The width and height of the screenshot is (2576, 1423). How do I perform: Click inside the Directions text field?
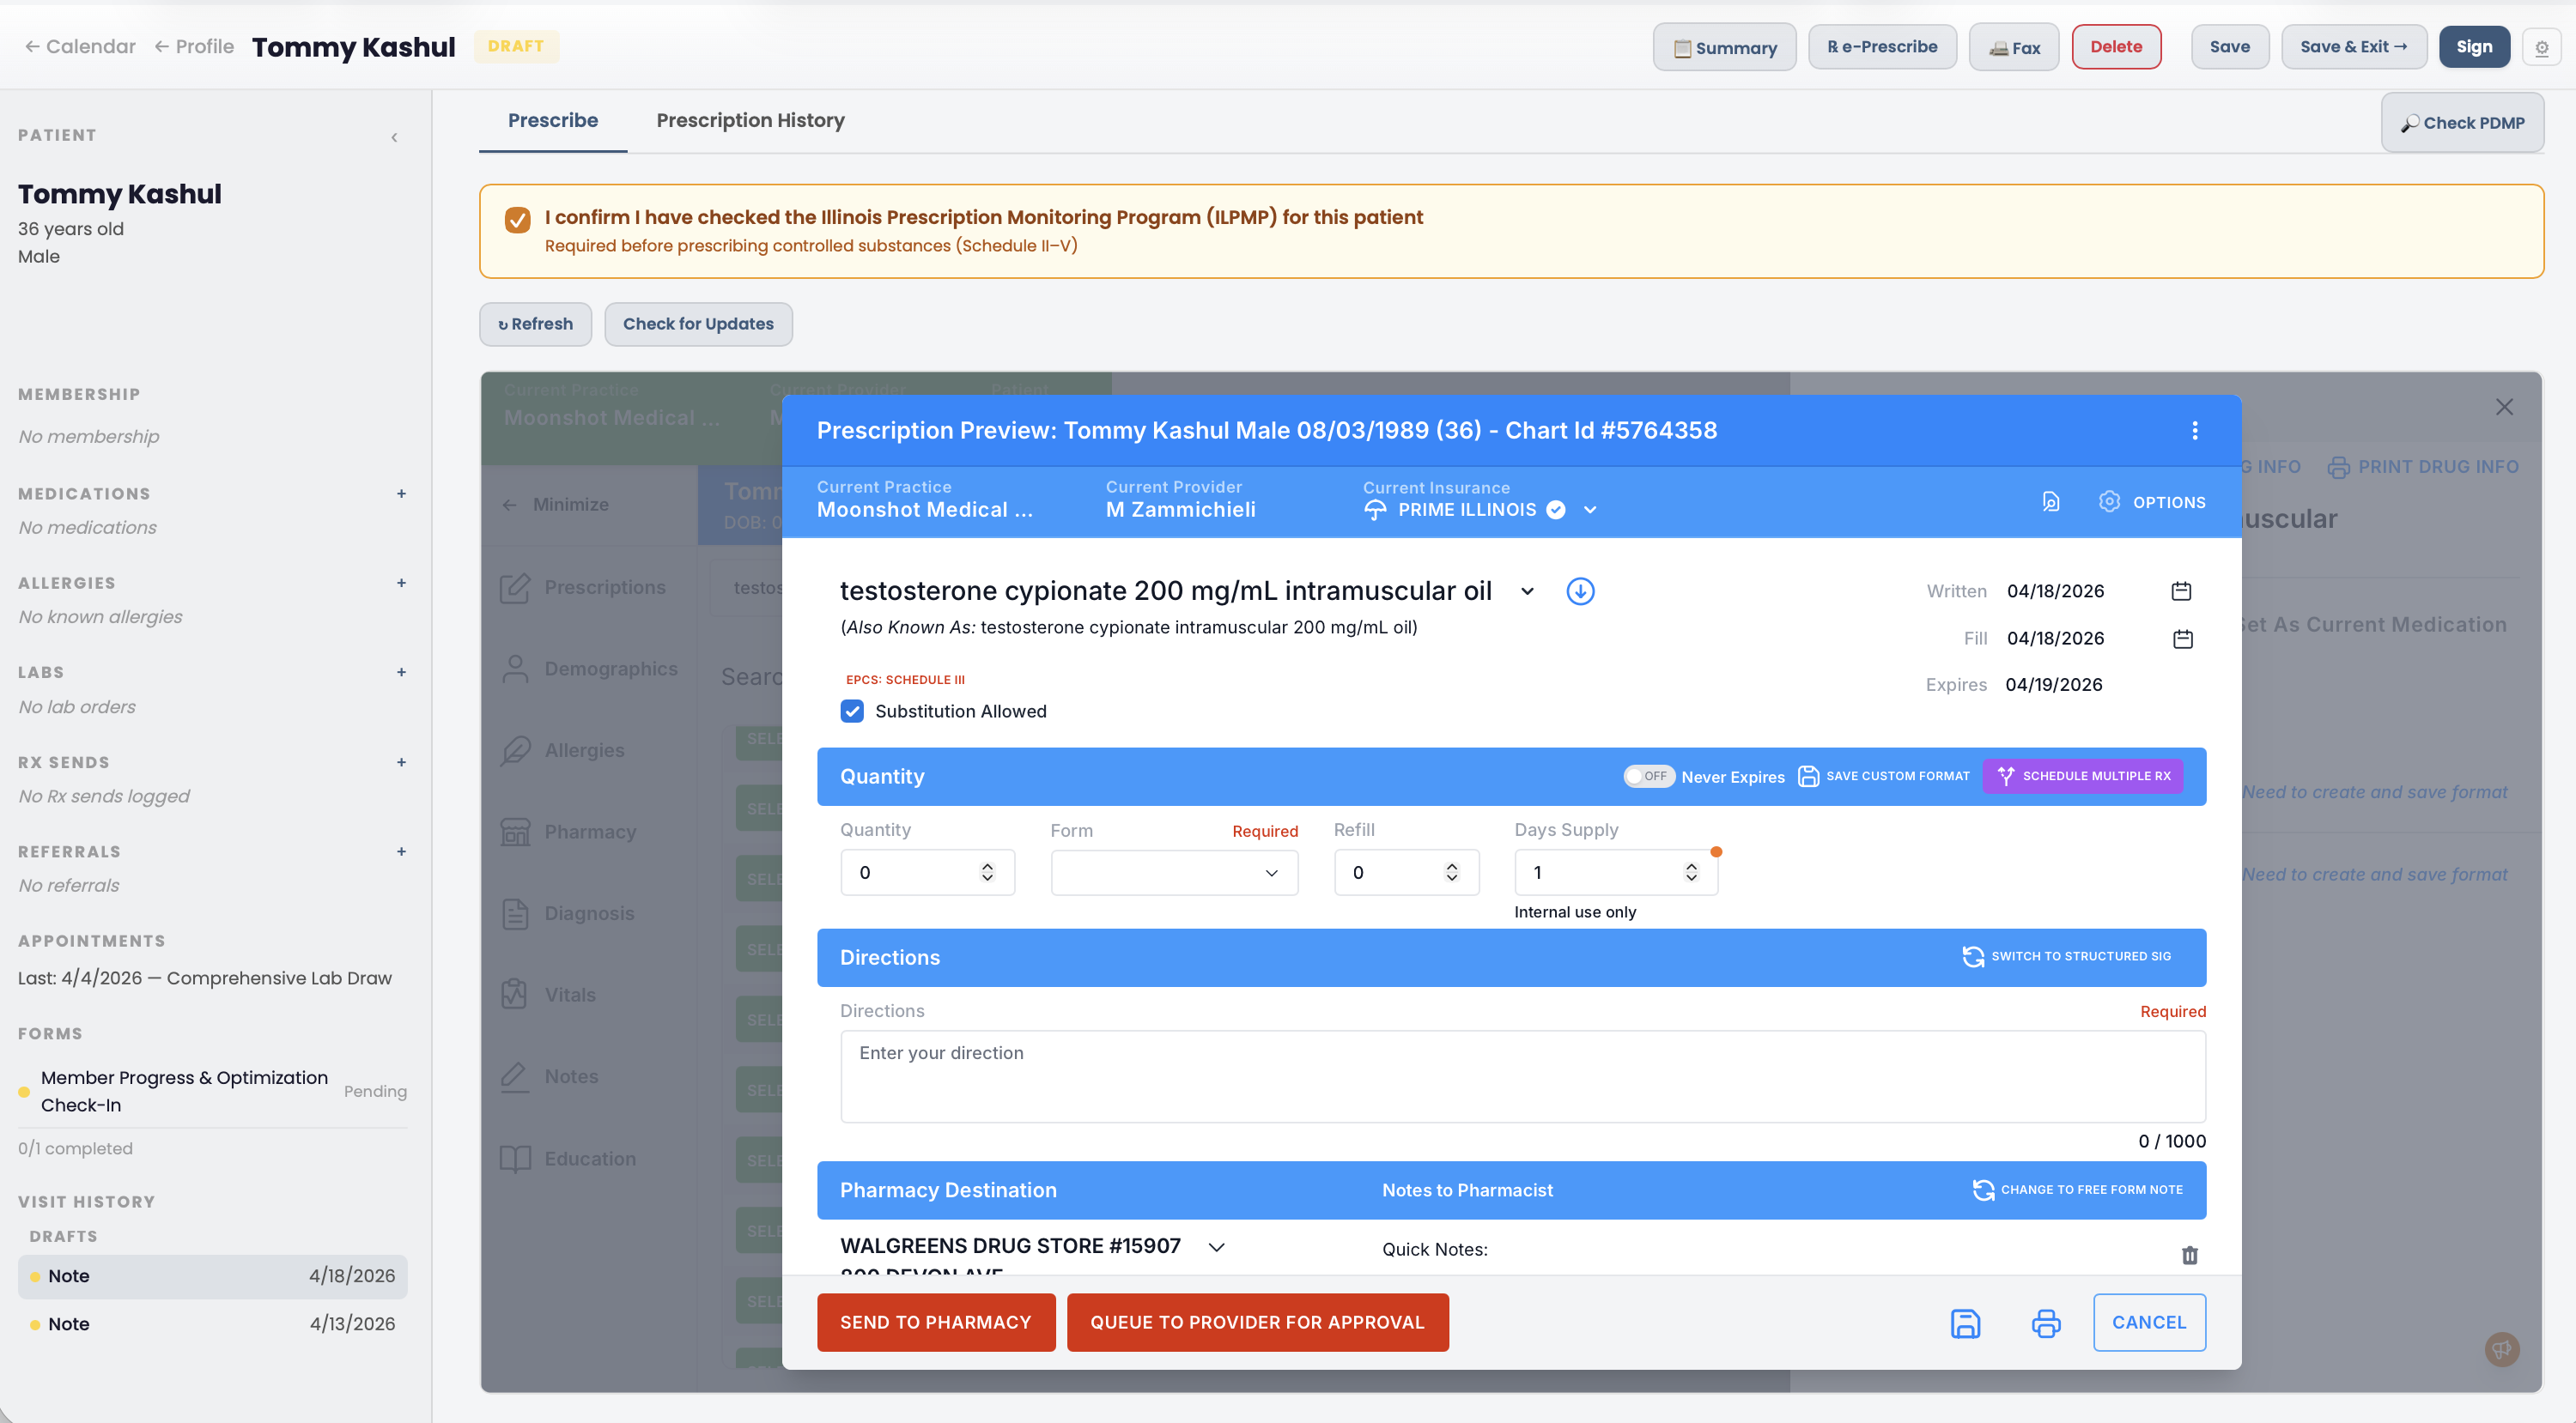click(x=1520, y=1076)
